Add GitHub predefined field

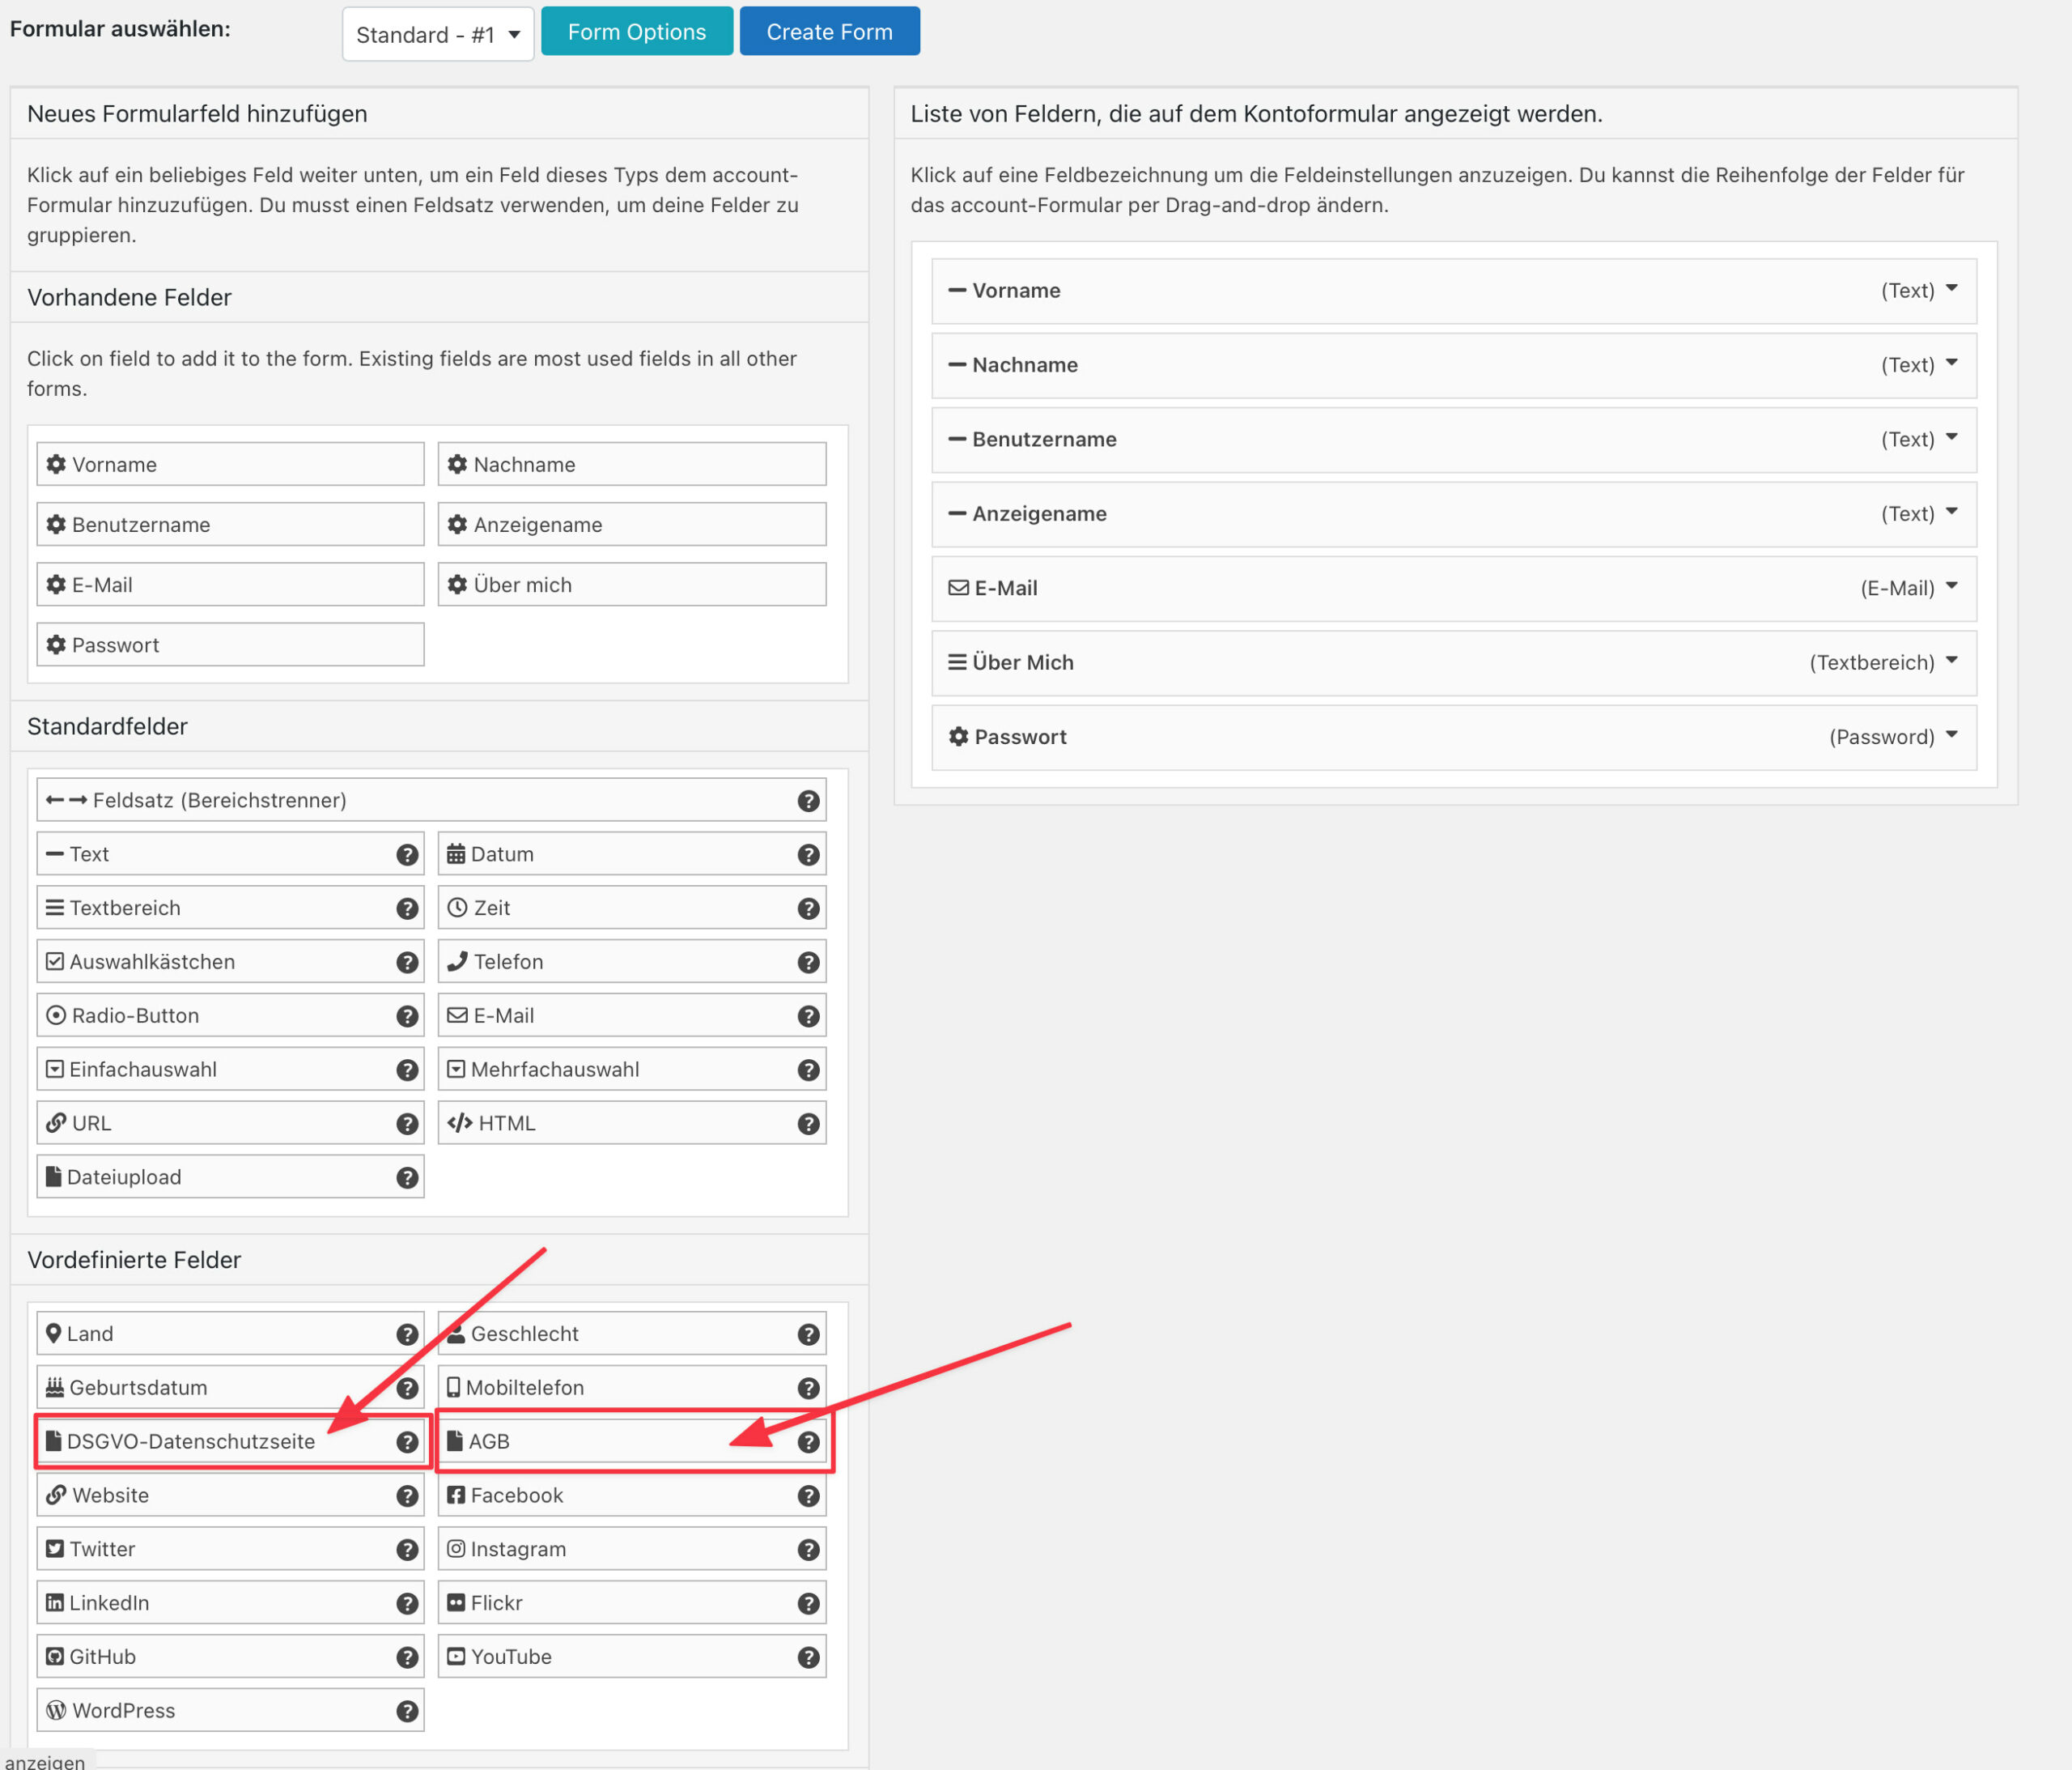pos(231,1656)
